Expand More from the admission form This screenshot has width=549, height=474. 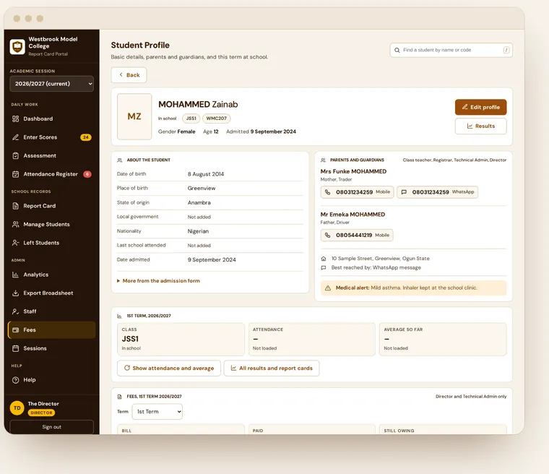coord(158,281)
